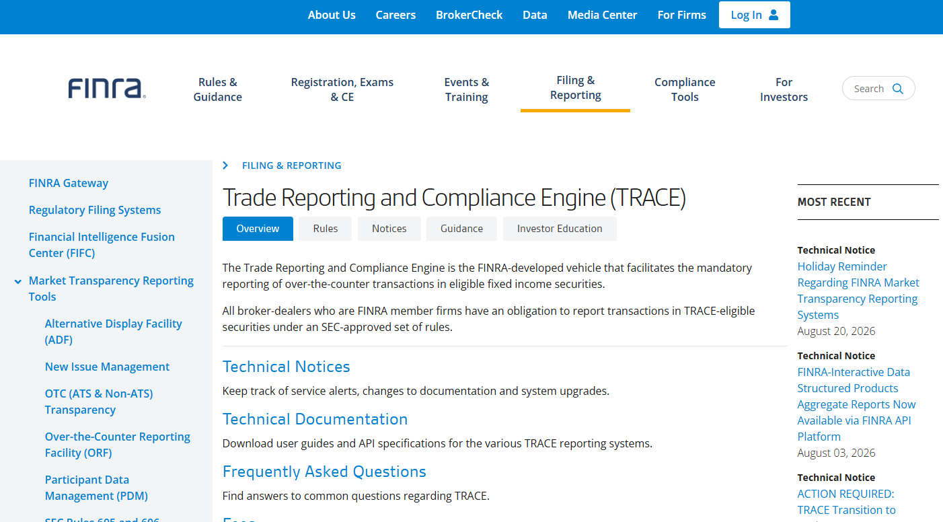Open the Rules & Guidance menu
943x522 pixels.
[x=218, y=89]
